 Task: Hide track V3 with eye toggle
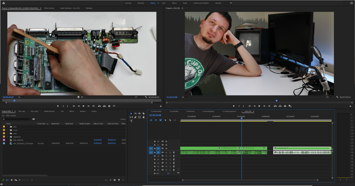pos(166,141)
